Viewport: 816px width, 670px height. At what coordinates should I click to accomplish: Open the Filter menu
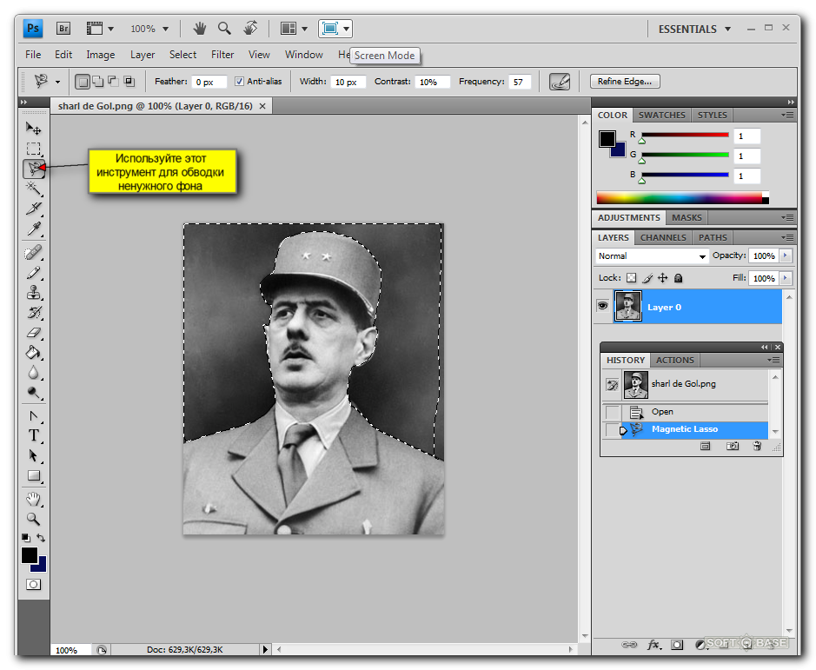(222, 55)
